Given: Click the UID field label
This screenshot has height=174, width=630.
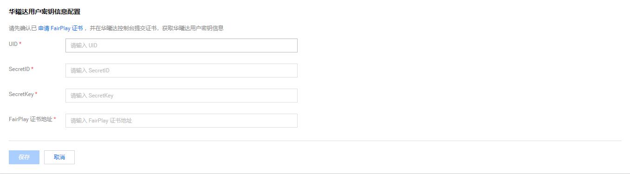Looking at the screenshot, I should click(x=13, y=44).
